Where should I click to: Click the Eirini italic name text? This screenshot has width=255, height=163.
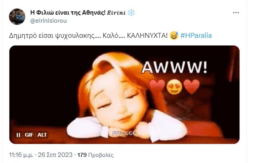point(116,13)
